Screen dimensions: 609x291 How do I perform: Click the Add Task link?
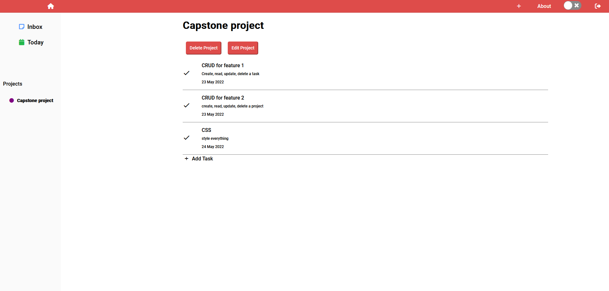(x=202, y=158)
